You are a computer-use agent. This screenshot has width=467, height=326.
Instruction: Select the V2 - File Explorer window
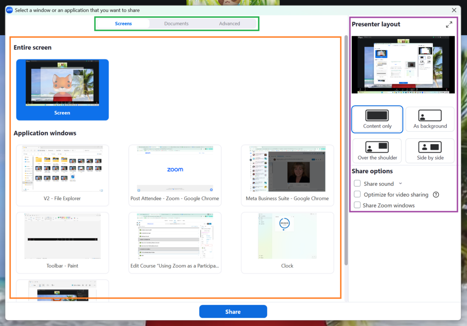62,175
